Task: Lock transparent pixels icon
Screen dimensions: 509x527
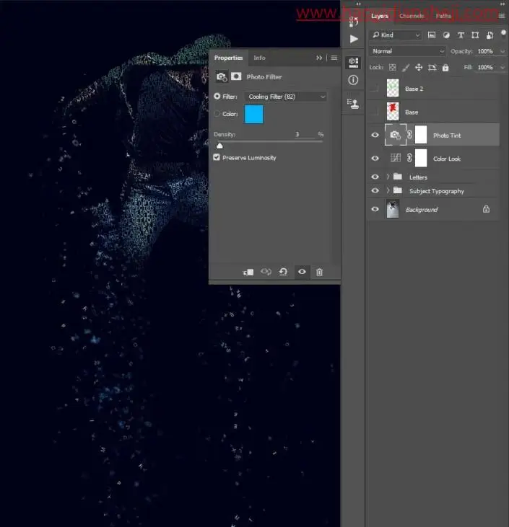Action: [392, 68]
